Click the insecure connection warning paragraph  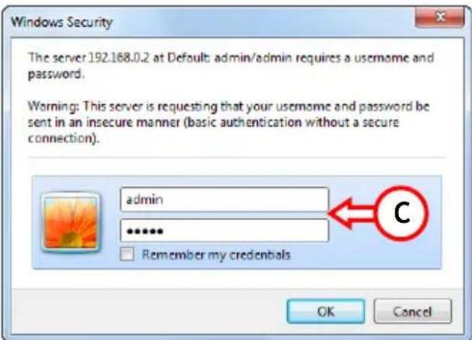tap(229, 122)
